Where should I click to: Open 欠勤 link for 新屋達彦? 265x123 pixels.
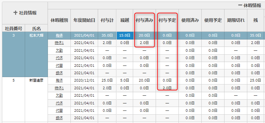click(59, 95)
